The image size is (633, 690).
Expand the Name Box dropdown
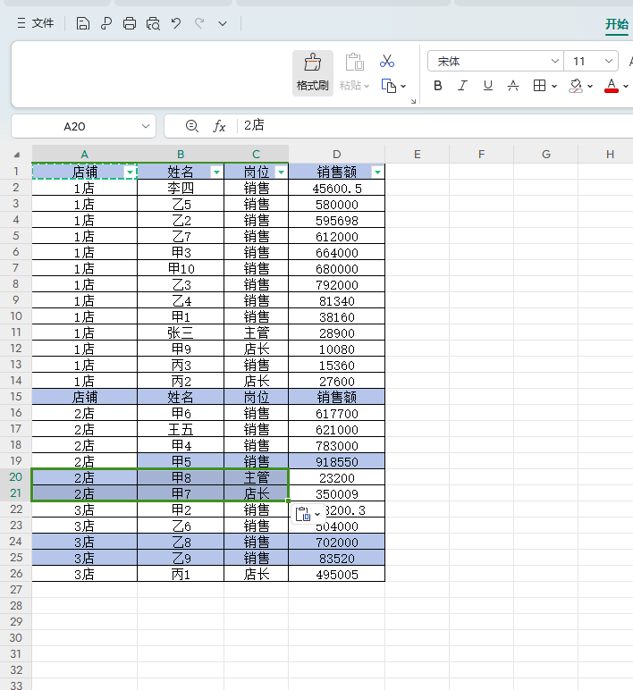click(x=145, y=126)
